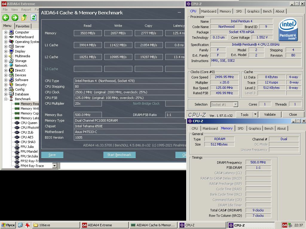Switch to AIDA64 Extreme taskbar button
This screenshot has width=306, height=229.
[105, 225]
